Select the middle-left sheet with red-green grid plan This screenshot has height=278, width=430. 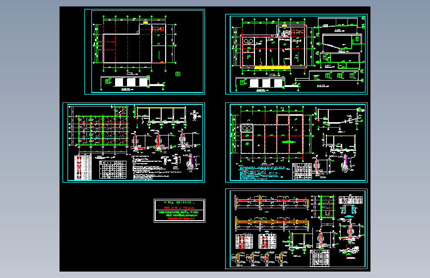click(133, 142)
